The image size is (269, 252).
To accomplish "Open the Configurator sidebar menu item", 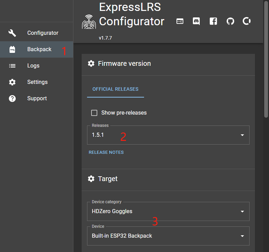I will pos(43,33).
